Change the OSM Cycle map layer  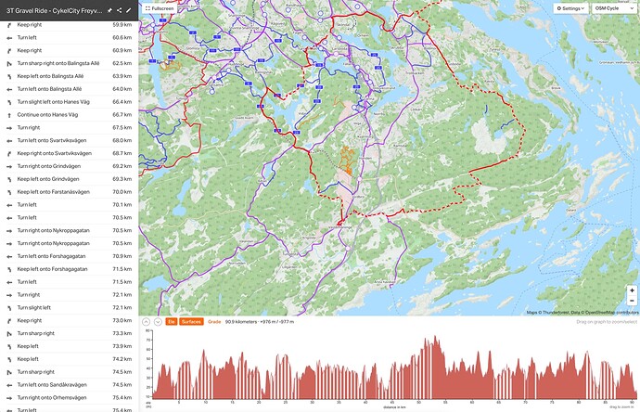(614, 8)
